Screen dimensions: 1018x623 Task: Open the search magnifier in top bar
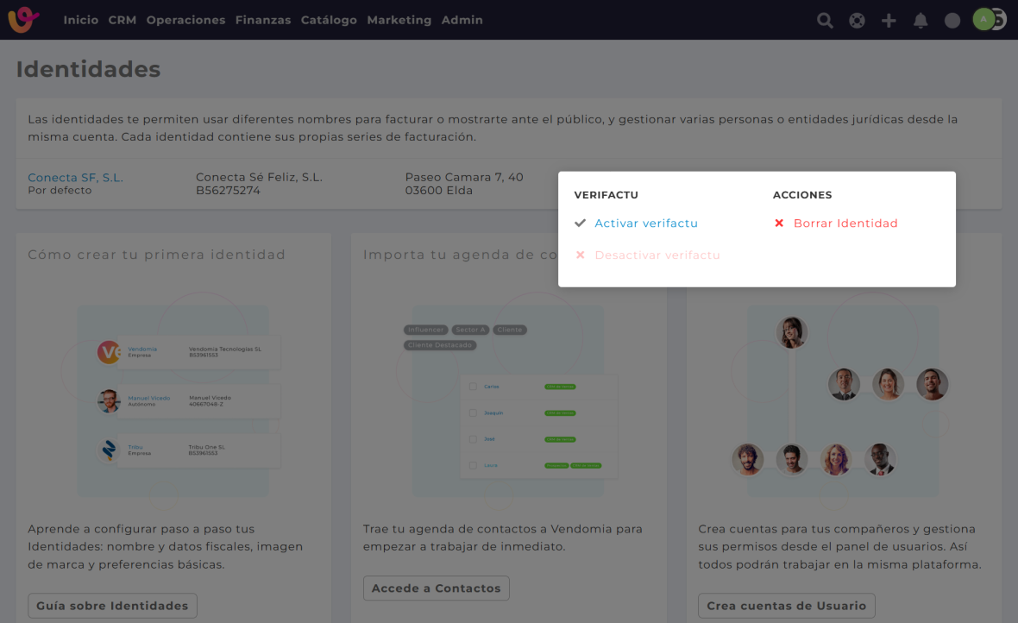825,21
